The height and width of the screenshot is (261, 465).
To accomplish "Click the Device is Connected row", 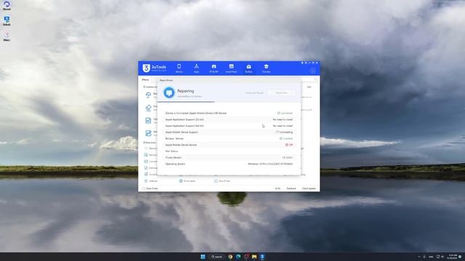I will tap(229, 113).
